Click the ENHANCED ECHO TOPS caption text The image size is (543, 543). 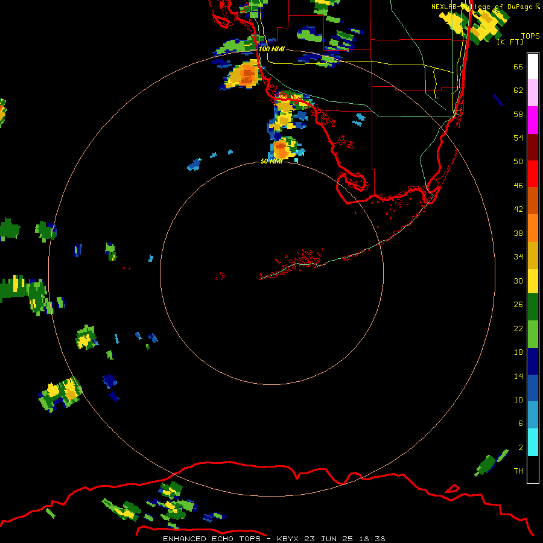point(212,539)
